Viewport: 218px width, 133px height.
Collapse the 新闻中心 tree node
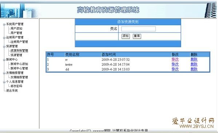(x=4, y=60)
